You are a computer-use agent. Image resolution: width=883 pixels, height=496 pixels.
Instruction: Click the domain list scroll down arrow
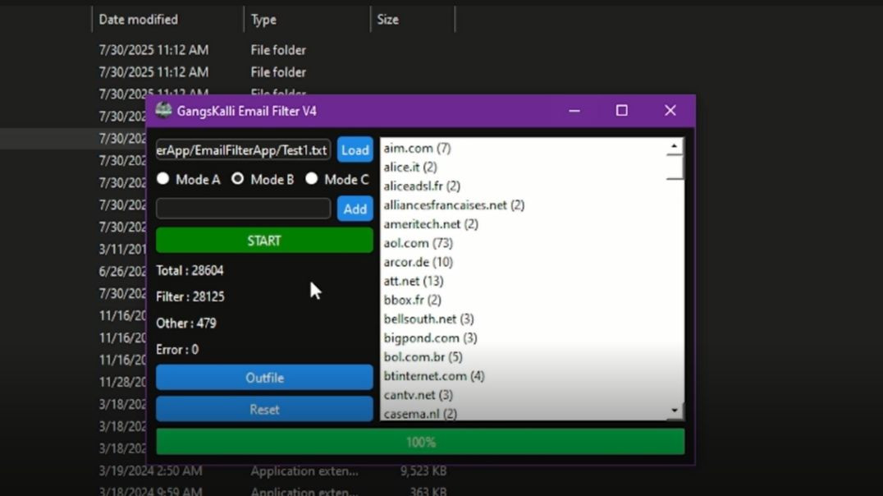674,411
